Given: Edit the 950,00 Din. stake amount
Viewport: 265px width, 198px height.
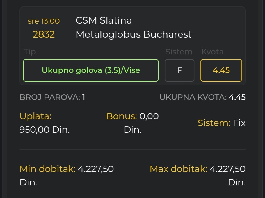Looking at the screenshot, I should click(x=44, y=130).
